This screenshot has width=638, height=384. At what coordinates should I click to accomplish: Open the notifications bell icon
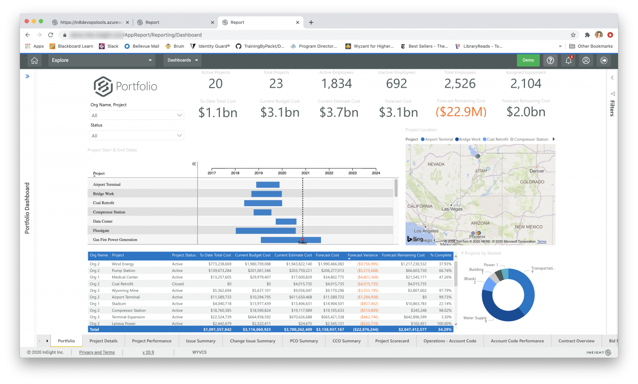[568, 60]
